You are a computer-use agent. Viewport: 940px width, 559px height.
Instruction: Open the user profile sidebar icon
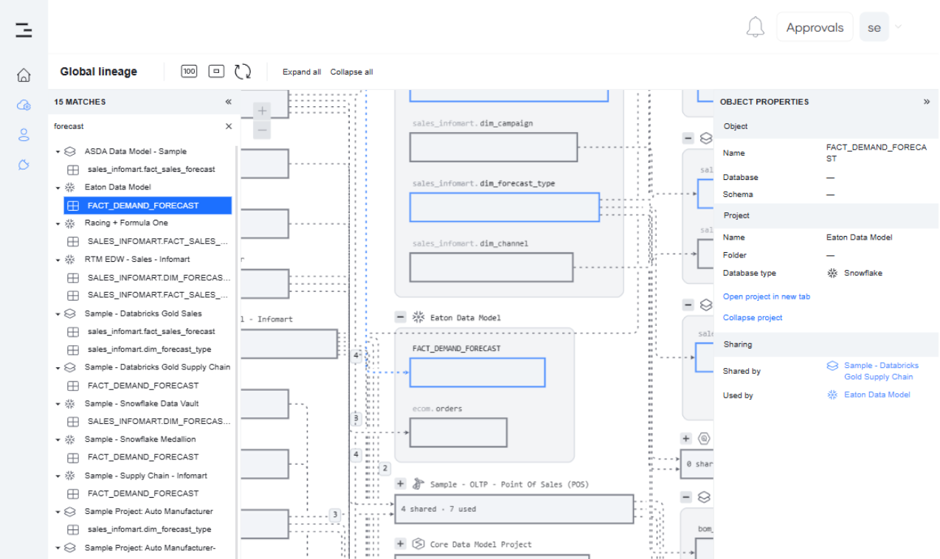[24, 134]
